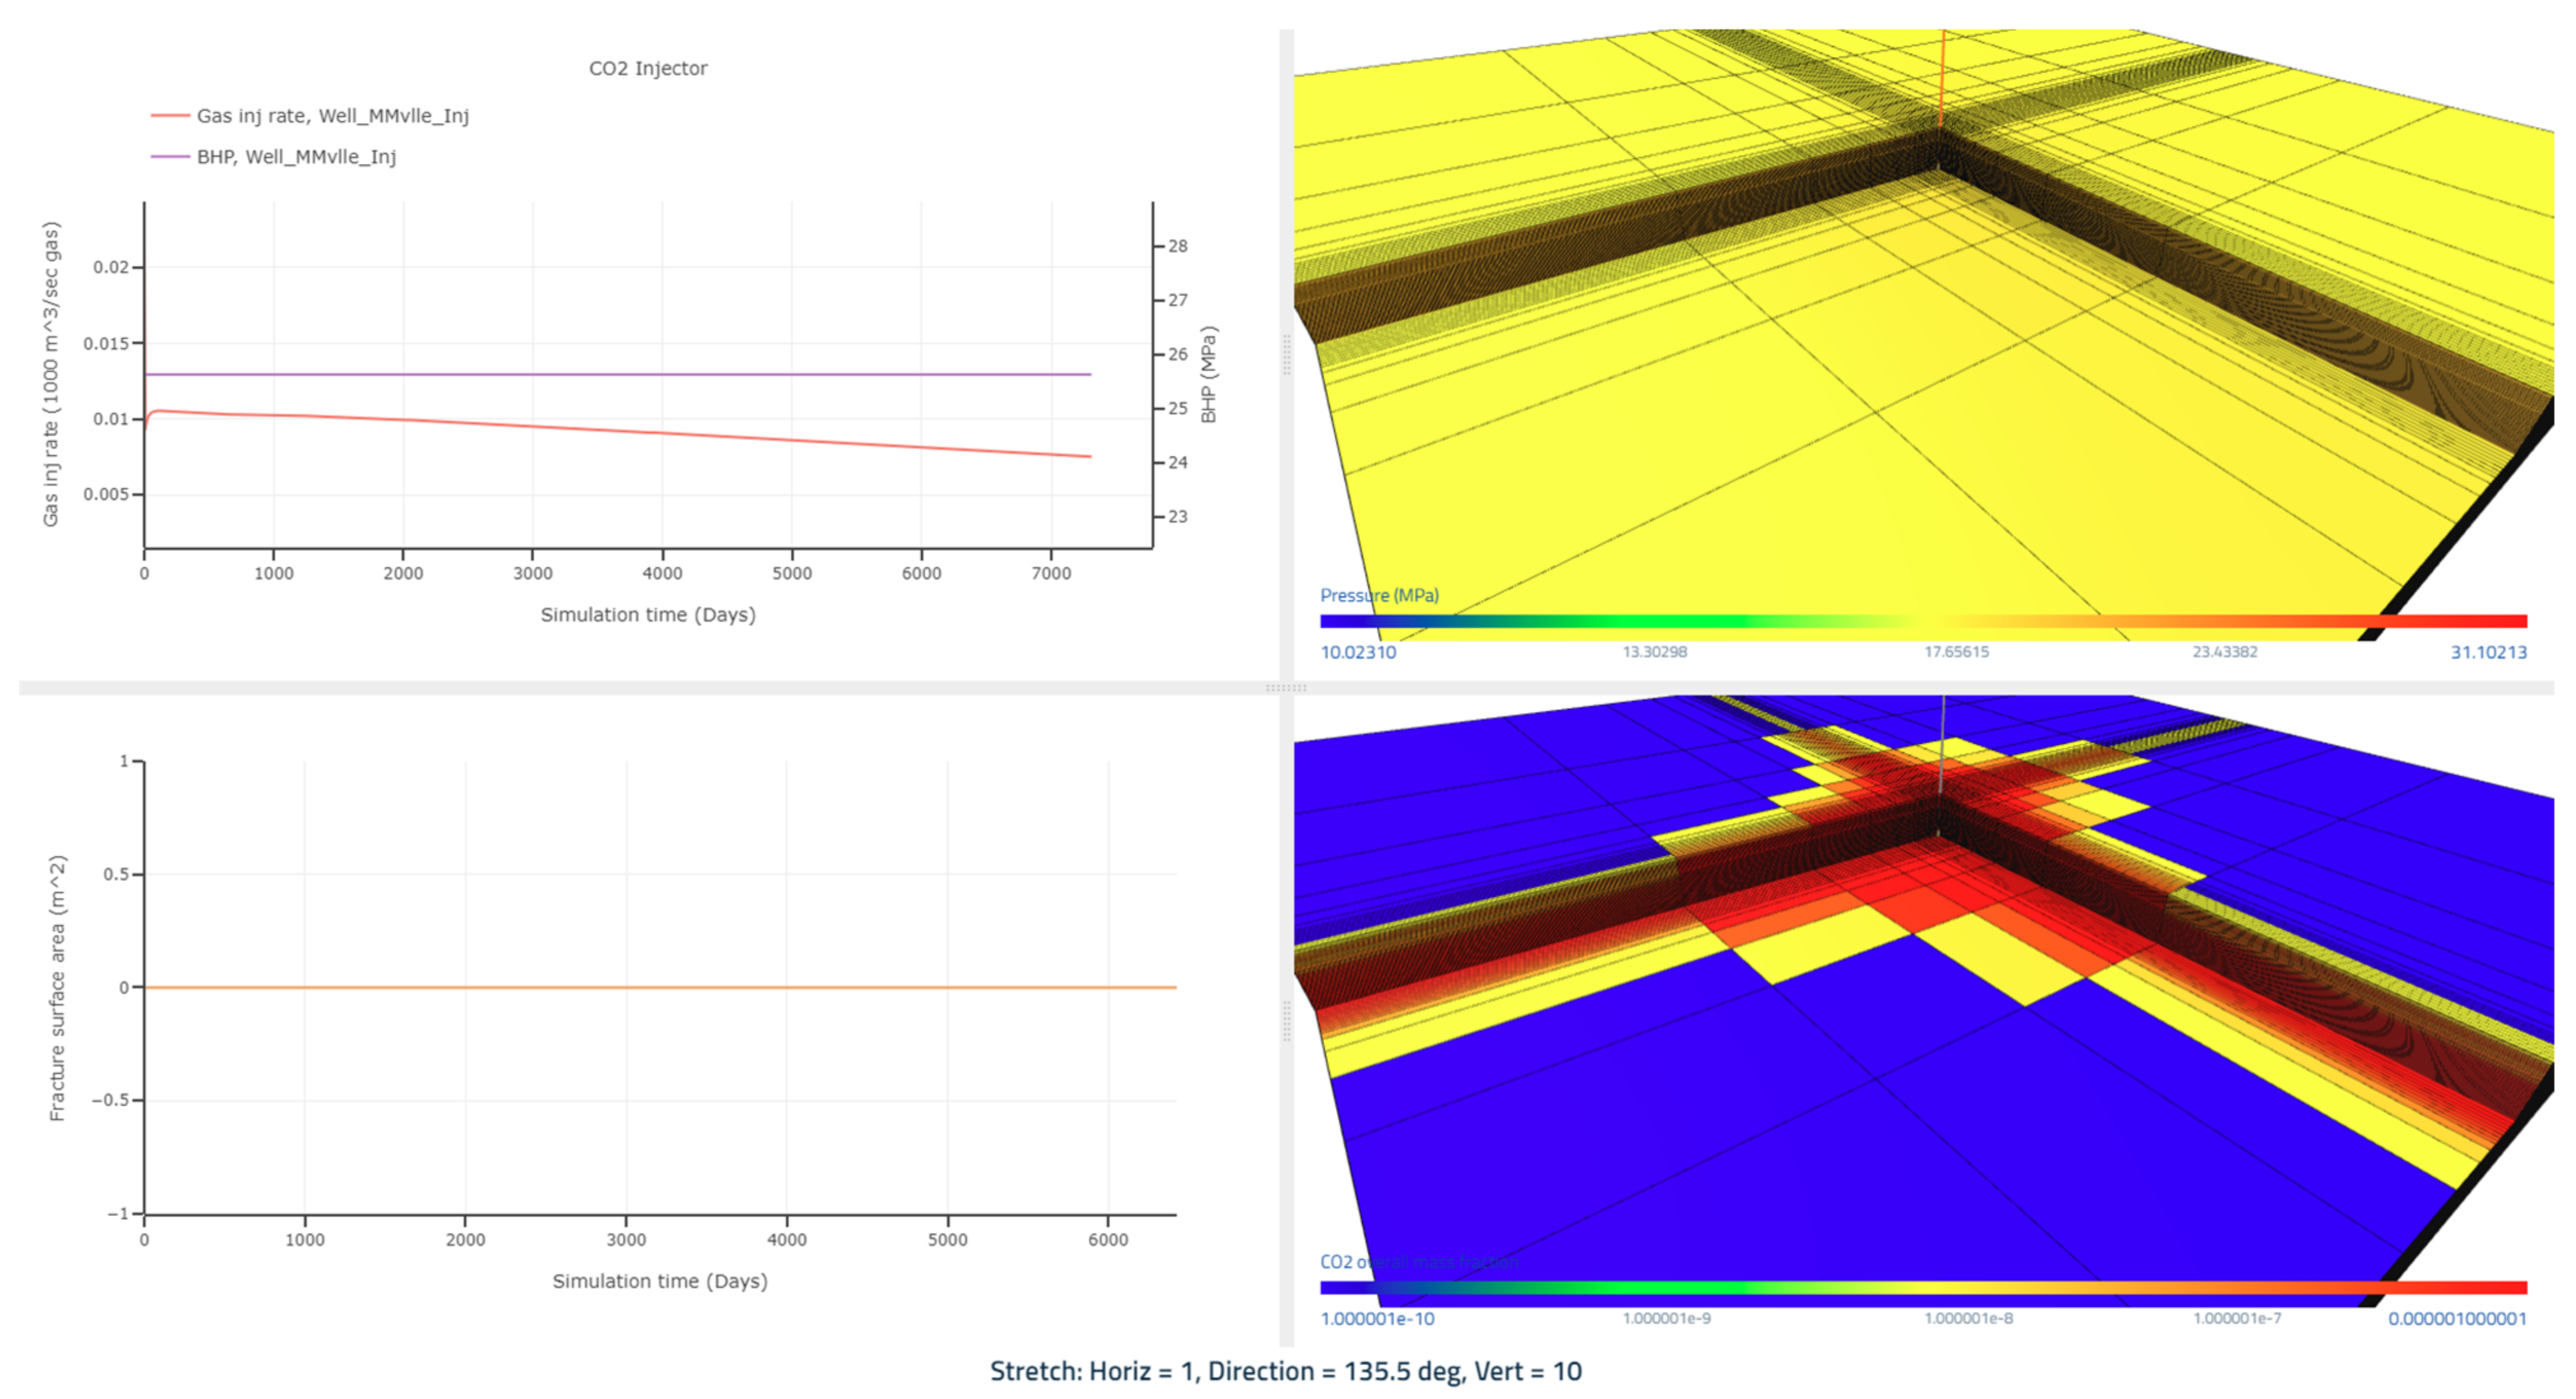Click the Pressure (MPa) colorbar title
Image resolution: width=2576 pixels, height=1399 pixels.
[1379, 595]
